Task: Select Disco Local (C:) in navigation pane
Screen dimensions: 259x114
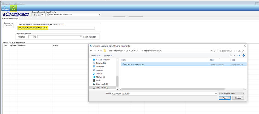Action: click(x=102, y=84)
